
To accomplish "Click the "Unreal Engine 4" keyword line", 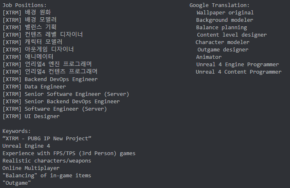I will click(26, 146).
